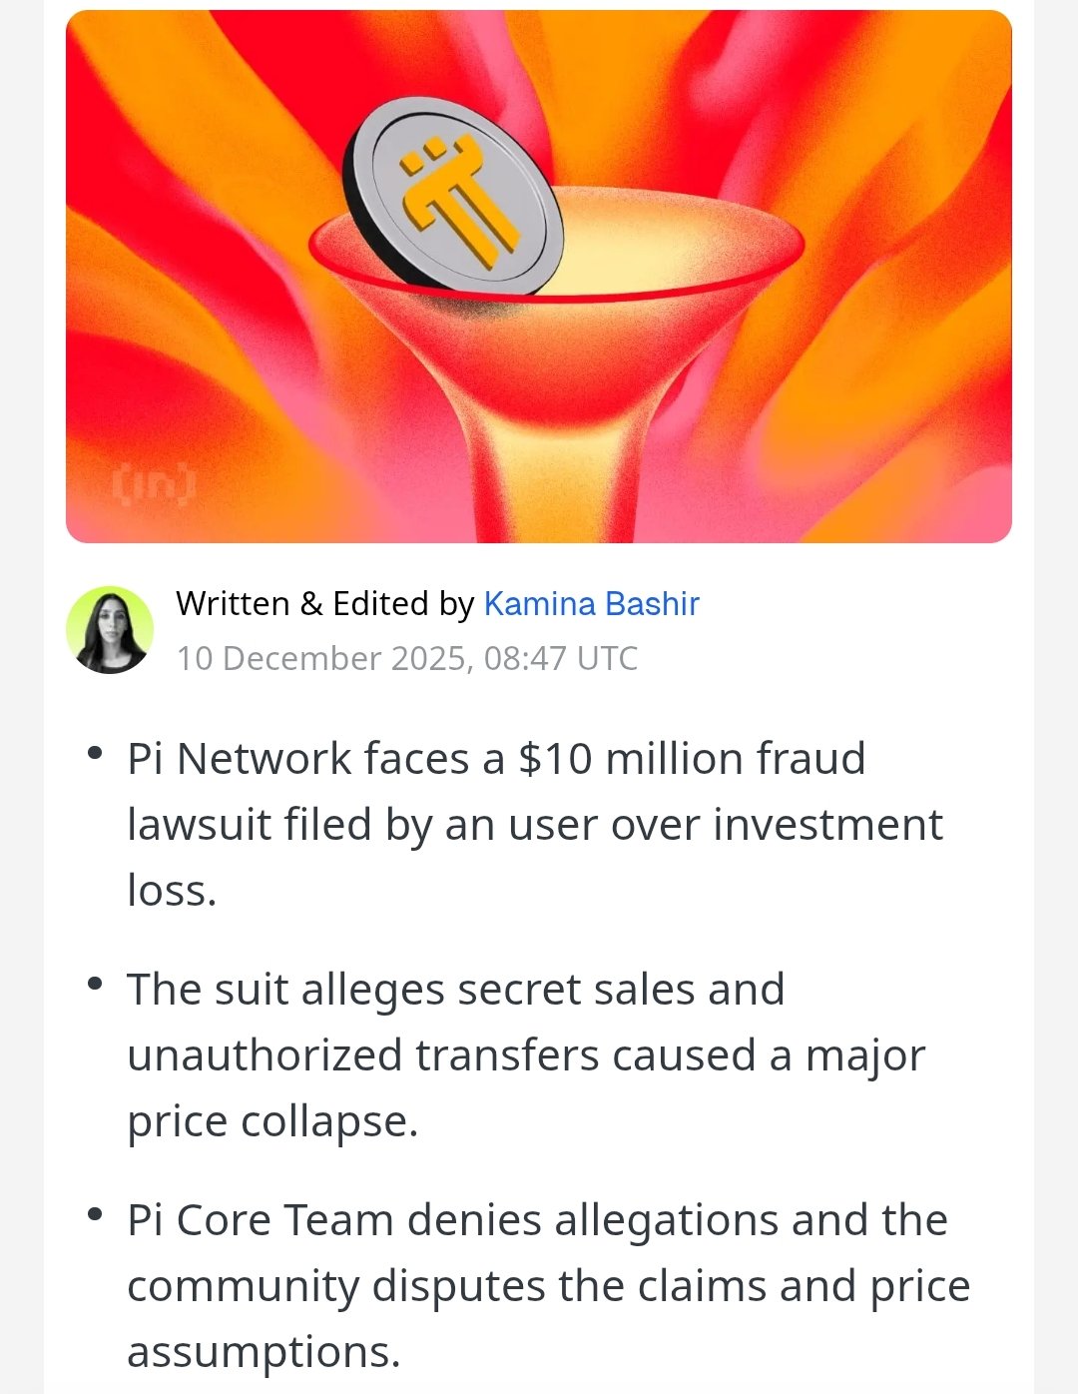The width and height of the screenshot is (1078, 1394).
Task: Click 'community disputes the claims and price' line
Action: click(x=548, y=1285)
